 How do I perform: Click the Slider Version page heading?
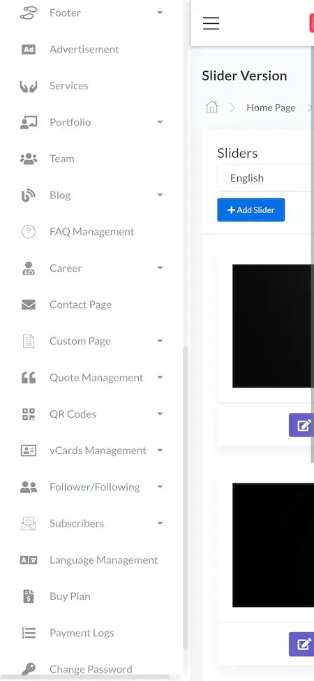tap(245, 75)
